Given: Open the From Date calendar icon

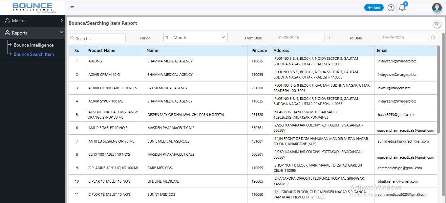Looking at the screenshot, I should click(x=328, y=37).
